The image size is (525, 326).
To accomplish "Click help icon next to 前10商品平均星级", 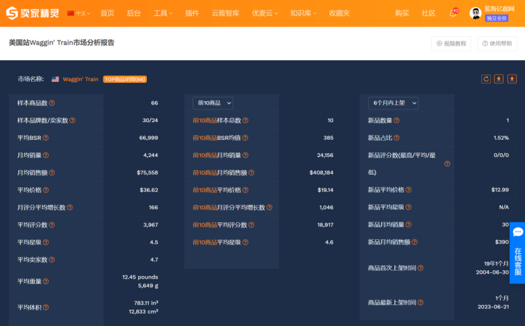I will click(246, 242).
